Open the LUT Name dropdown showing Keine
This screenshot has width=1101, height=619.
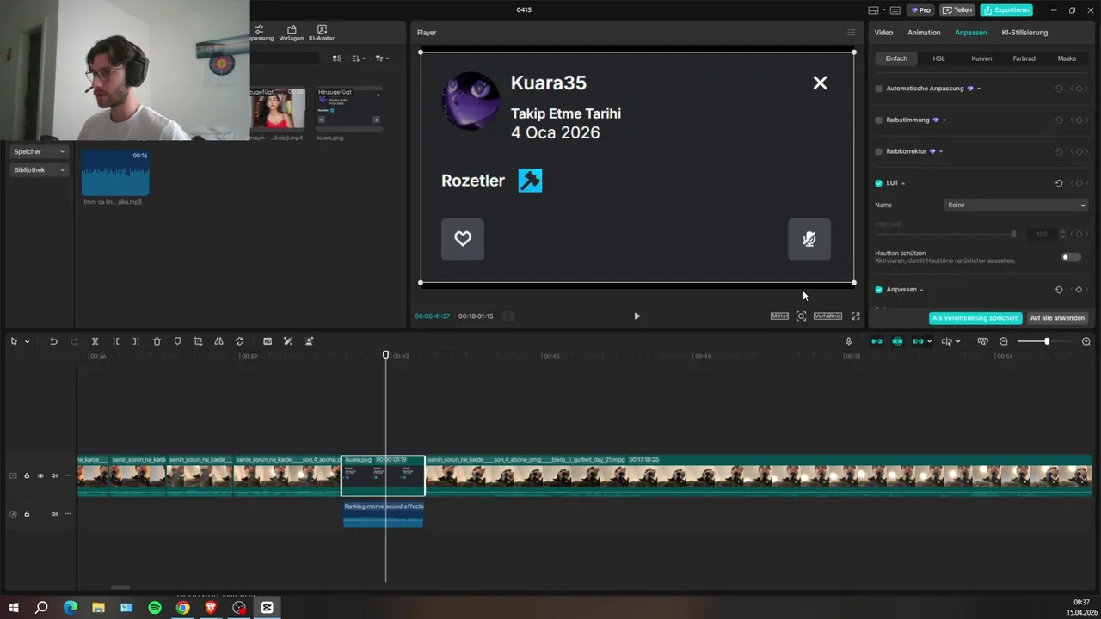tap(1016, 205)
